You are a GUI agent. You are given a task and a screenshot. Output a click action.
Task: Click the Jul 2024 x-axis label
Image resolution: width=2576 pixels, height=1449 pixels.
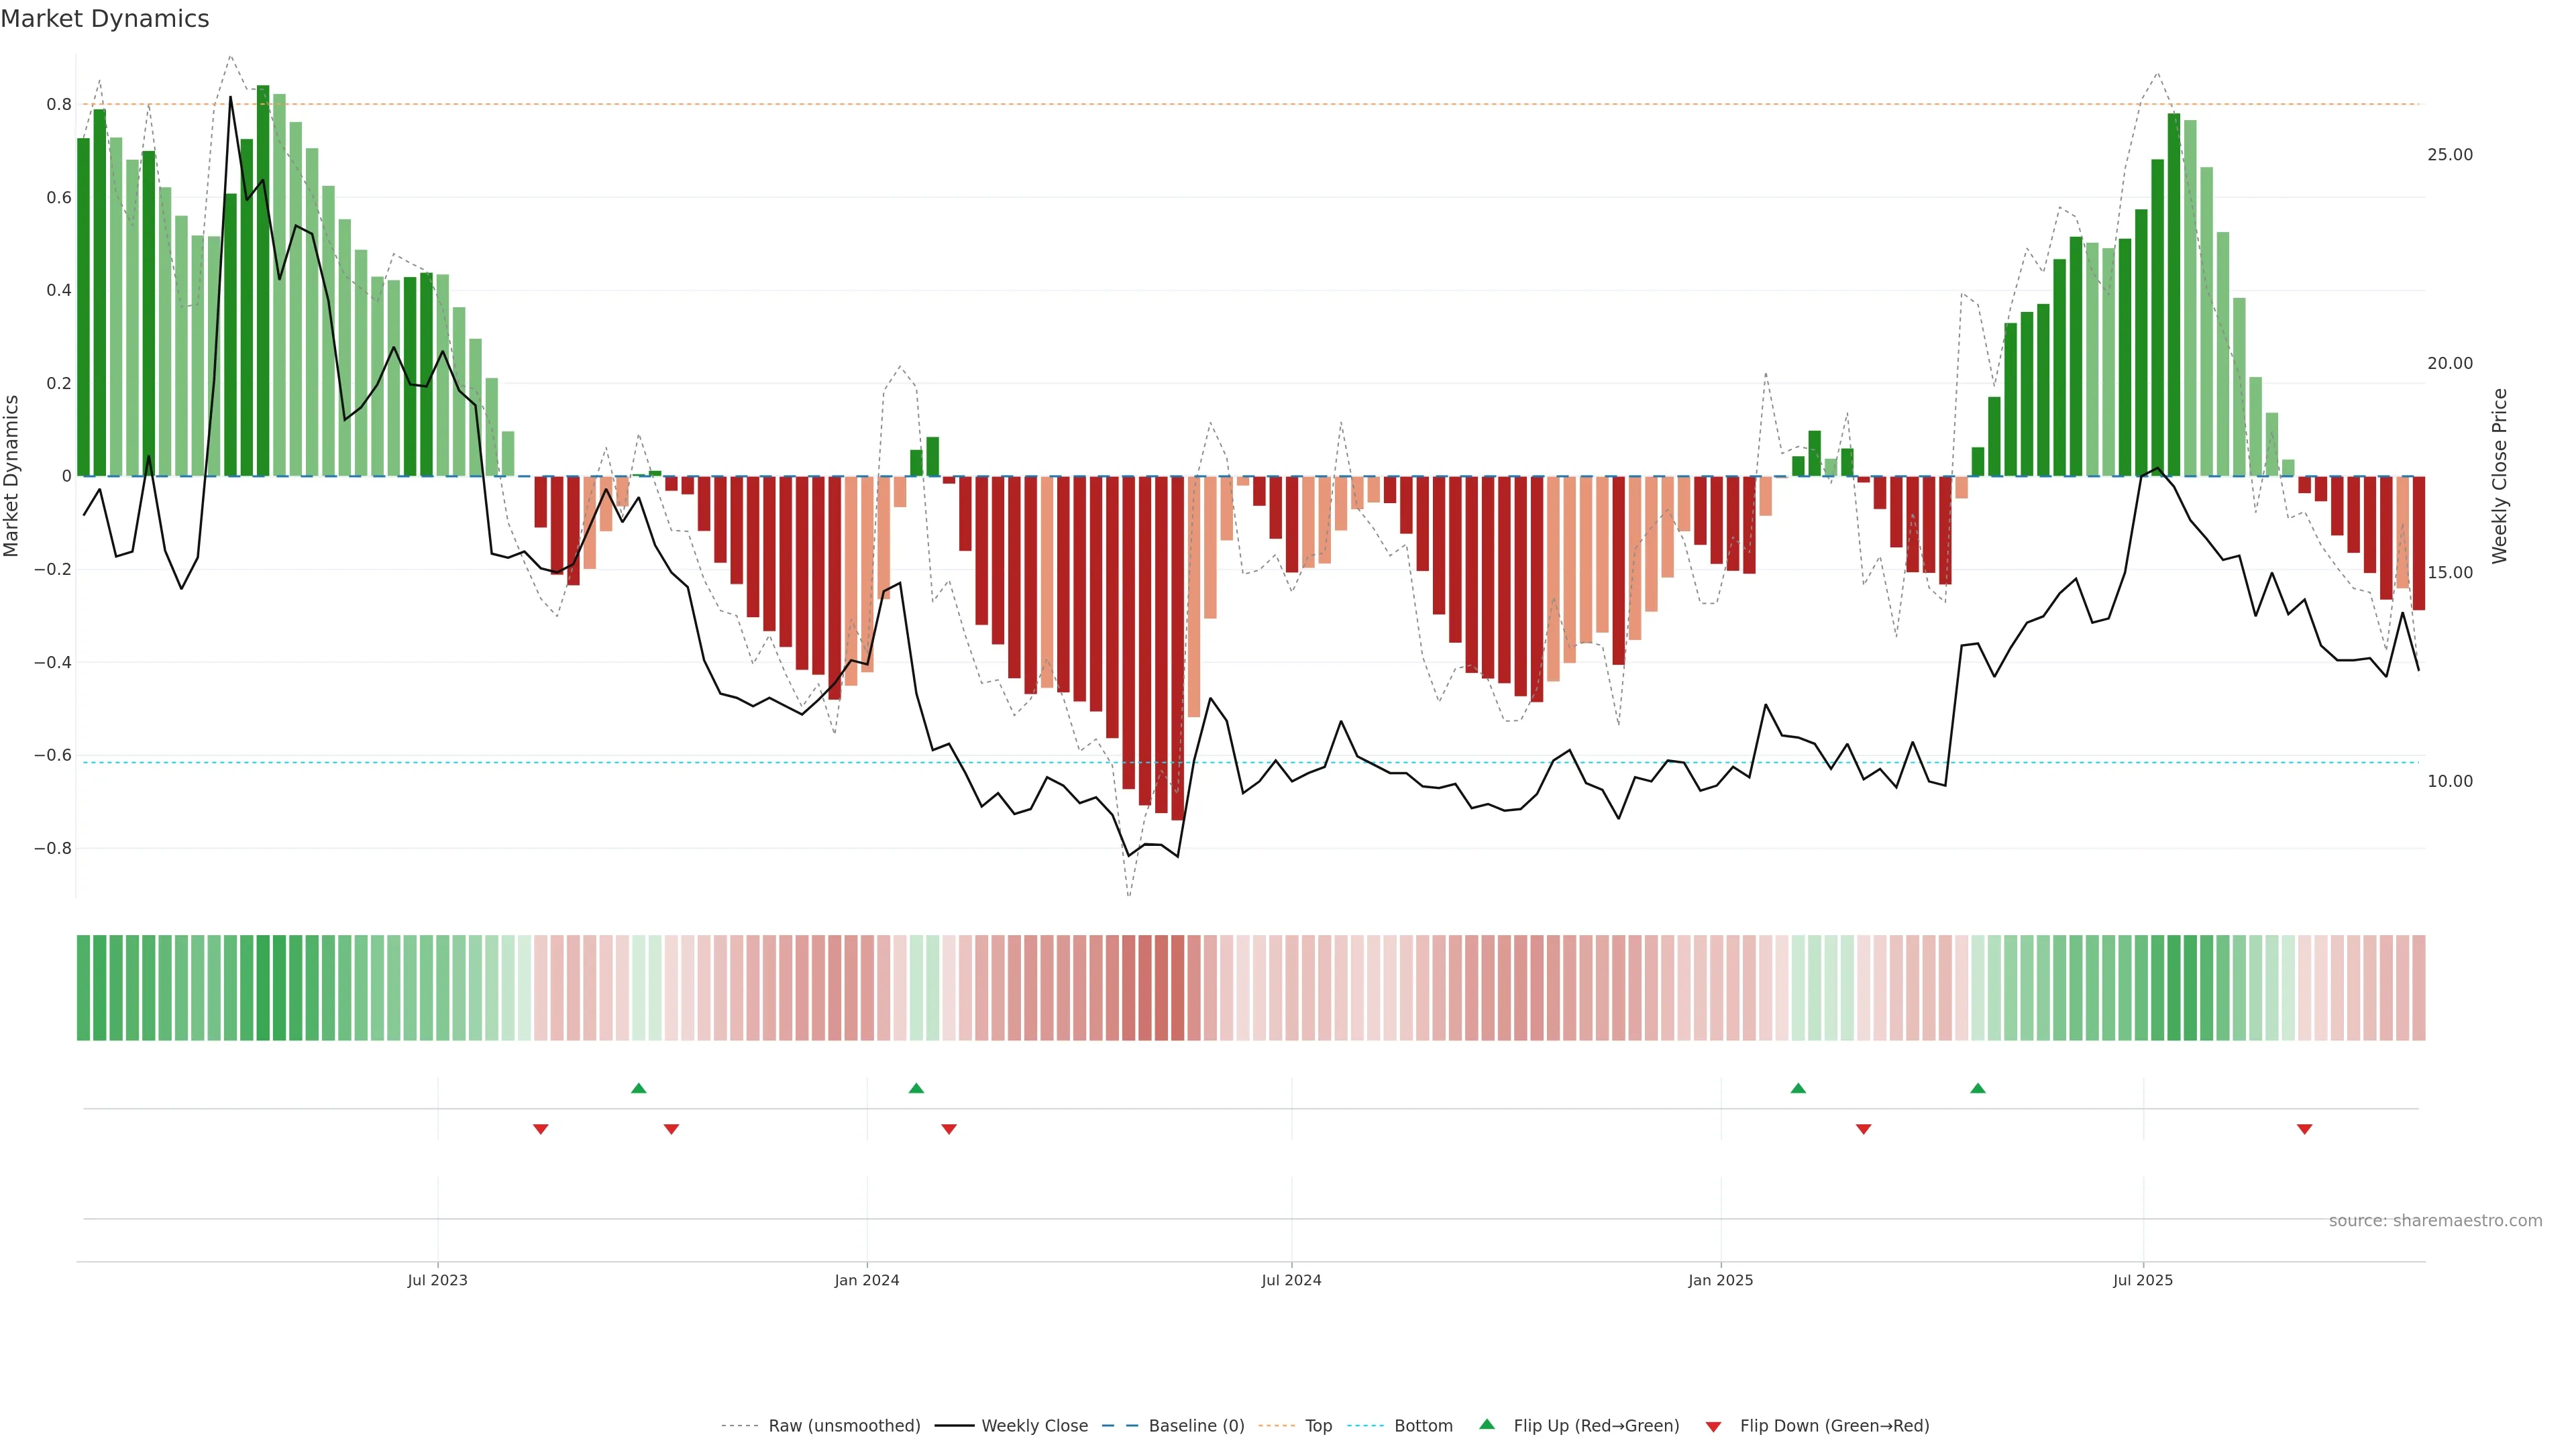[1291, 1280]
